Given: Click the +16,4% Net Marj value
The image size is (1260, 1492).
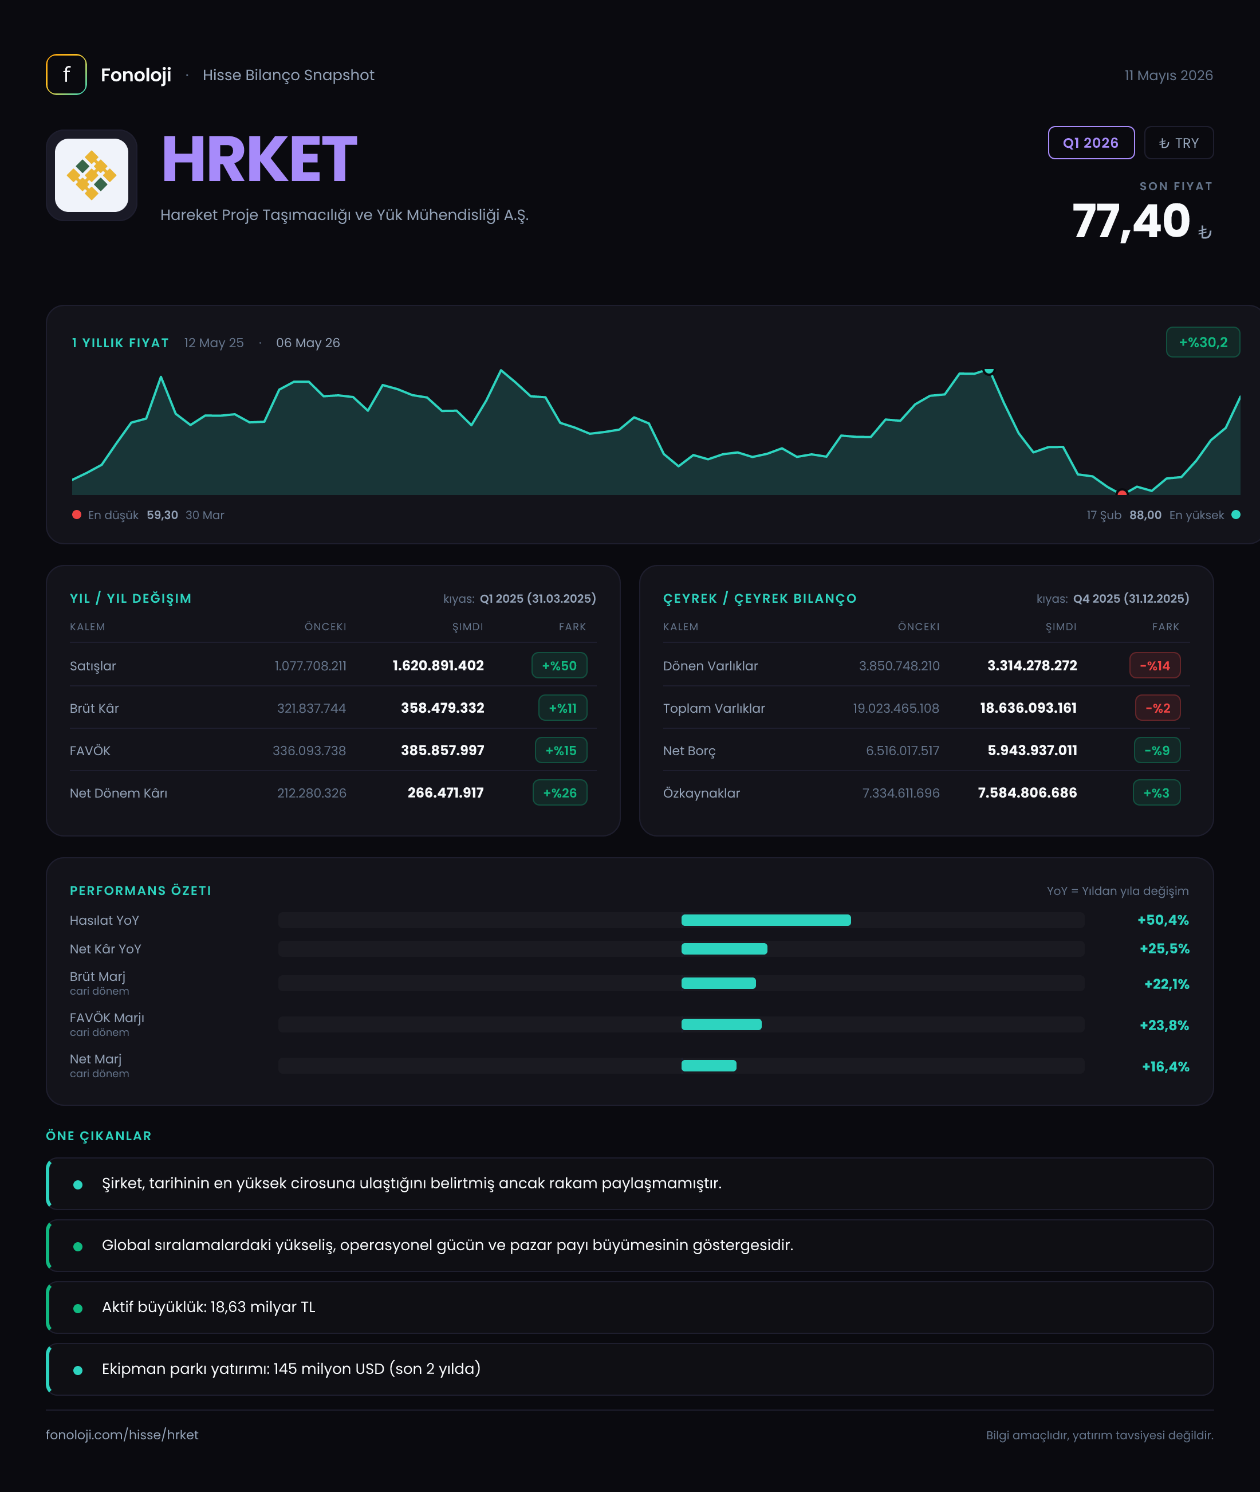Looking at the screenshot, I should click(x=1165, y=1067).
